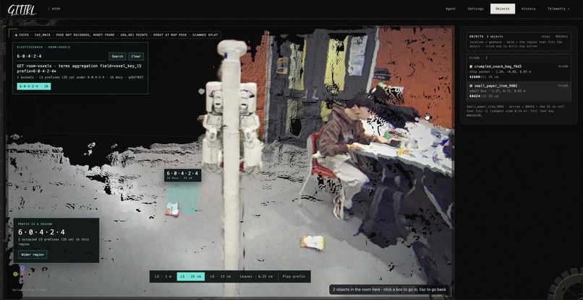The height and width of the screenshot is (300, 583).
Task: Select the L3 · 1 m level
Action: pyautogui.click(x=163, y=277)
